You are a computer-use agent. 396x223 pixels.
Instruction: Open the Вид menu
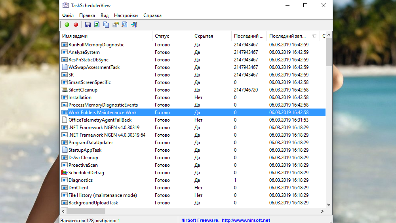pos(105,15)
